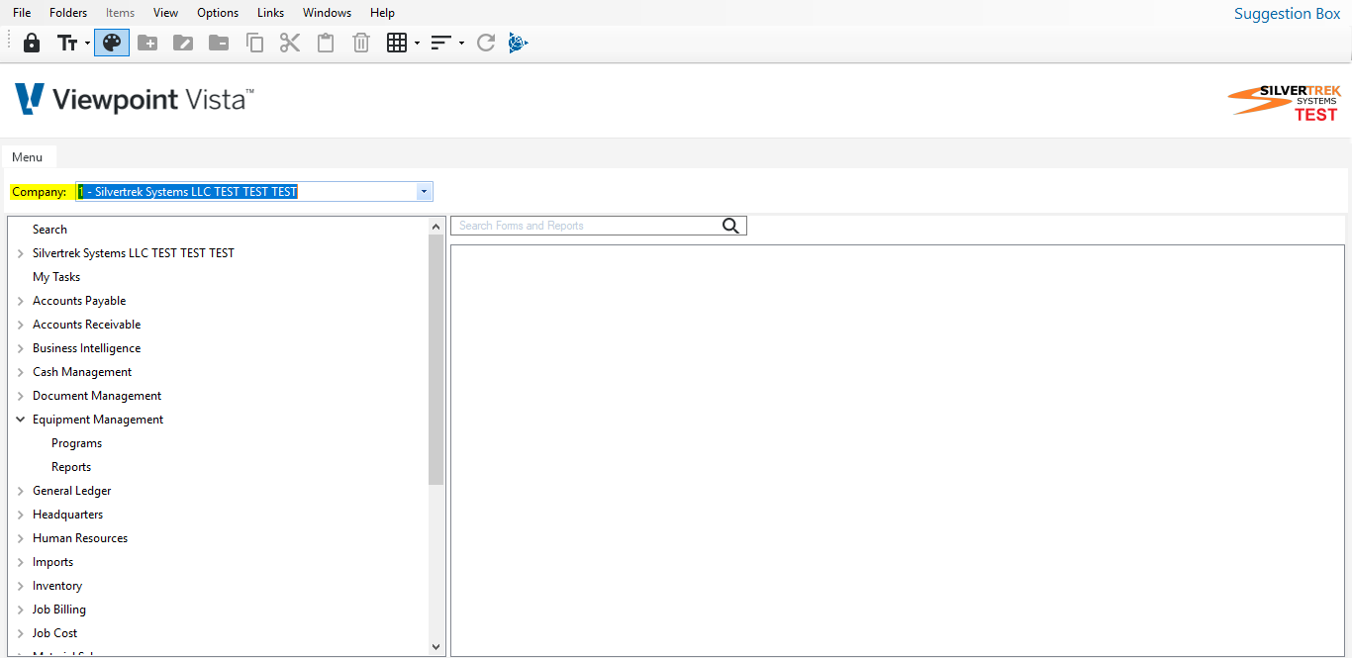Click the tree vertical scrollbar thumb
Viewport: 1352px width, 658px height.
tap(436, 360)
